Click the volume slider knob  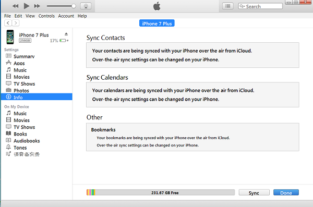click(x=74, y=6)
